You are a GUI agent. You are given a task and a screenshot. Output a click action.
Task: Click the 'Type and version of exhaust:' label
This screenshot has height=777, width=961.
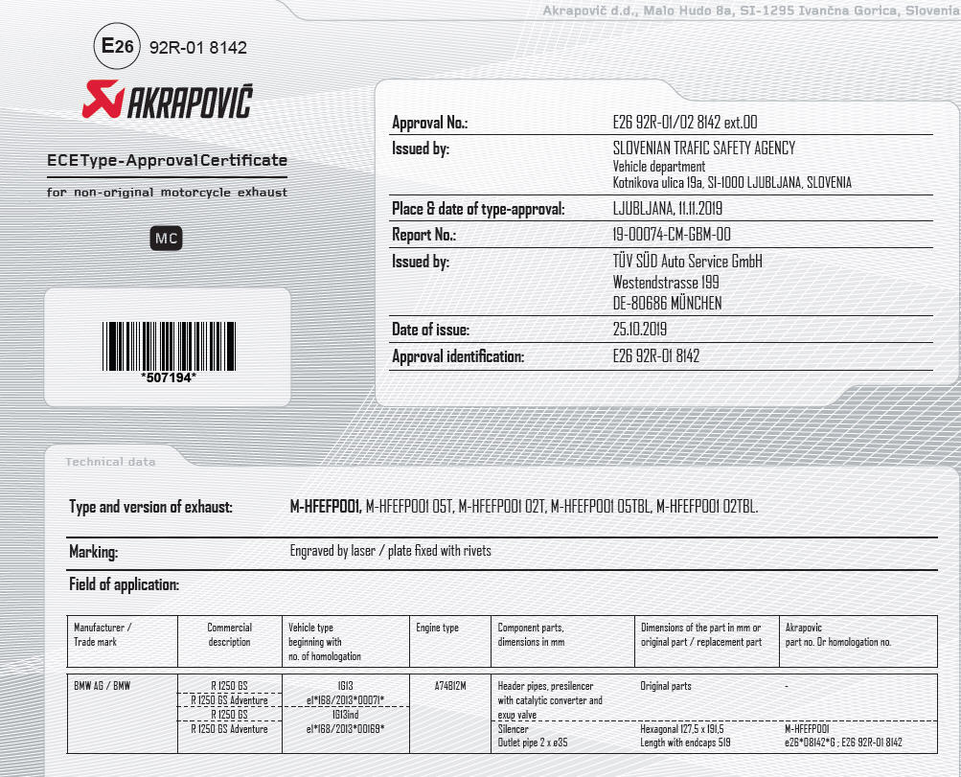(150, 508)
